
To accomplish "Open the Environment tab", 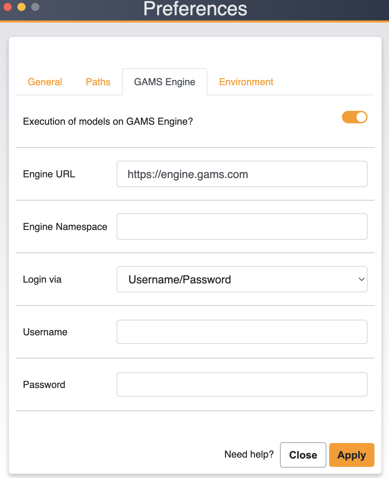I will [246, 82].
